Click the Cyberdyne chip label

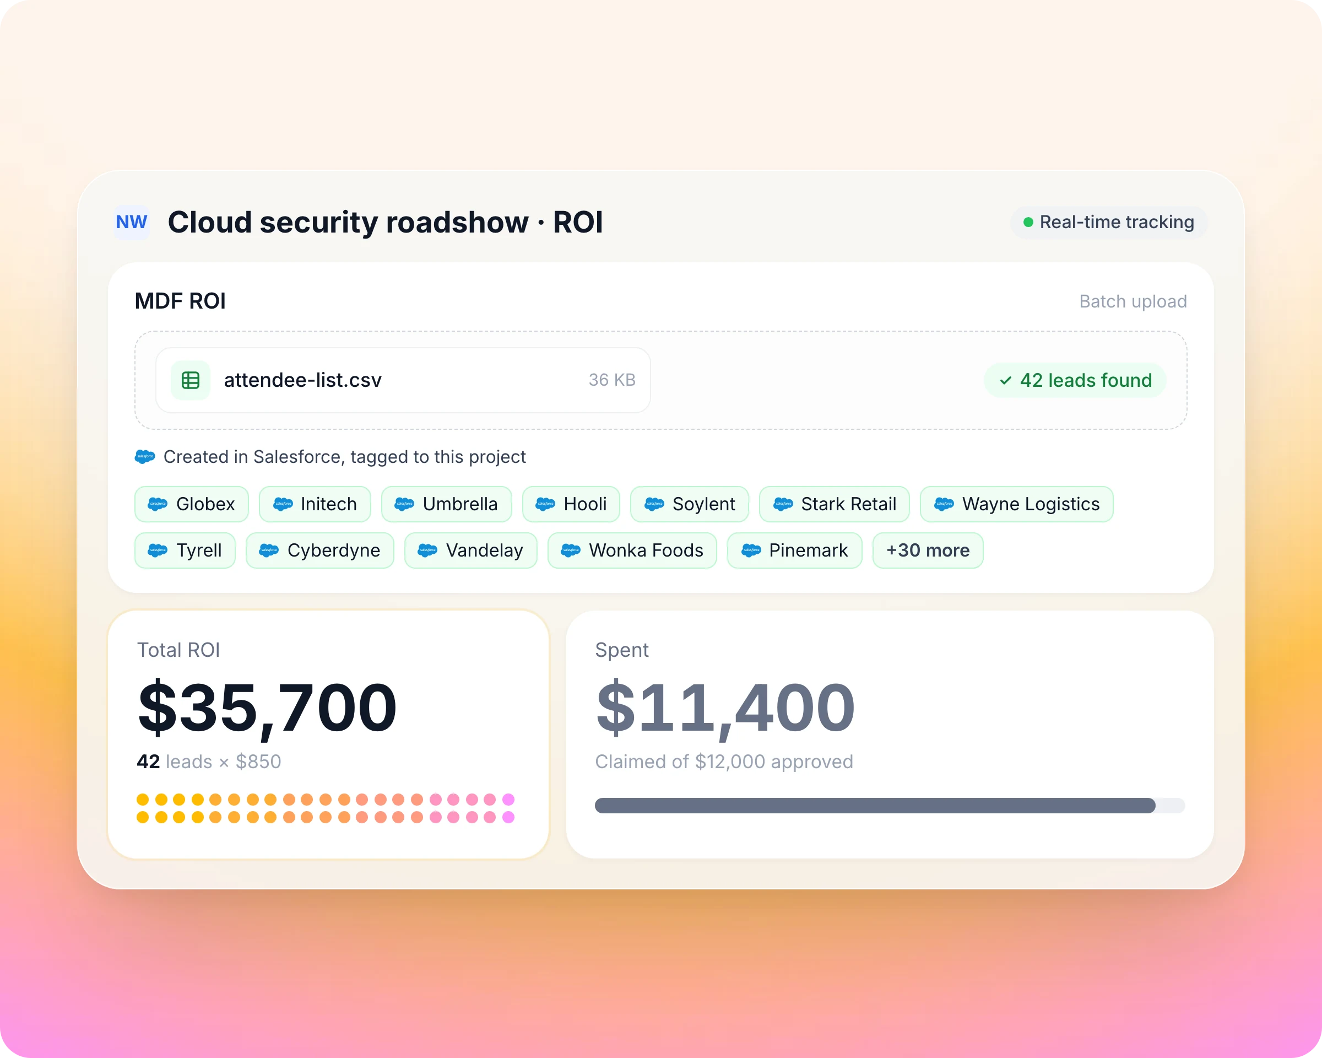[x=334, y=550]
